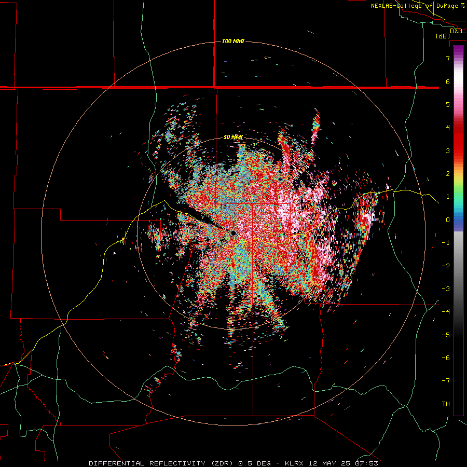Click the KLRX station identifier in caption
Screen dimensions: 467x467
(294, 463)
